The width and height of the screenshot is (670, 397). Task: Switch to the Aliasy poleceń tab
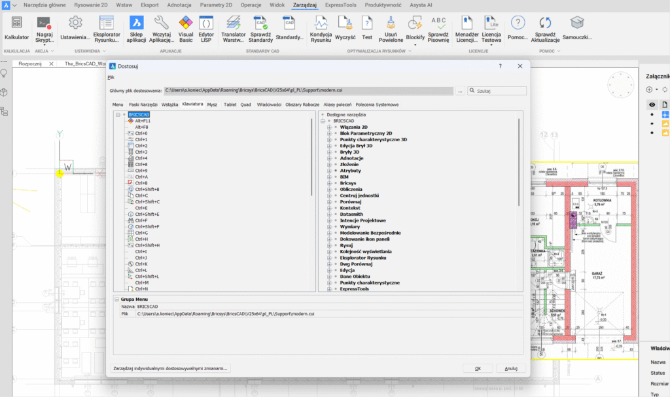point(338,105)
